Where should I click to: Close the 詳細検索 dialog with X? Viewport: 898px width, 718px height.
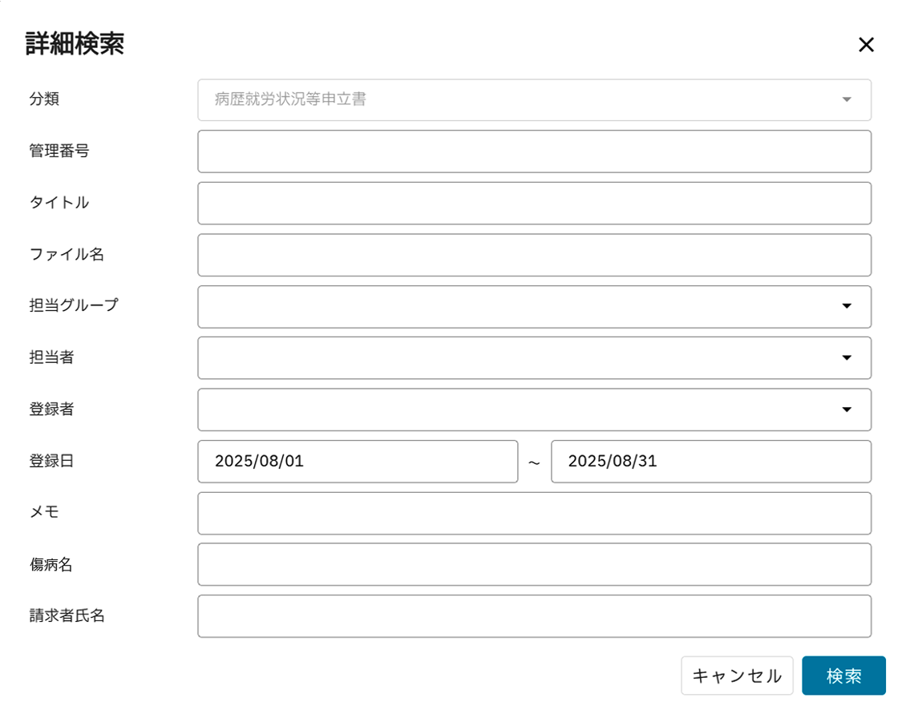click(x=866, y=45)
